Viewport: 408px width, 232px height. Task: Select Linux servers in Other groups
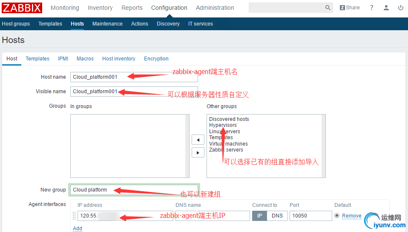coord(224,132)
